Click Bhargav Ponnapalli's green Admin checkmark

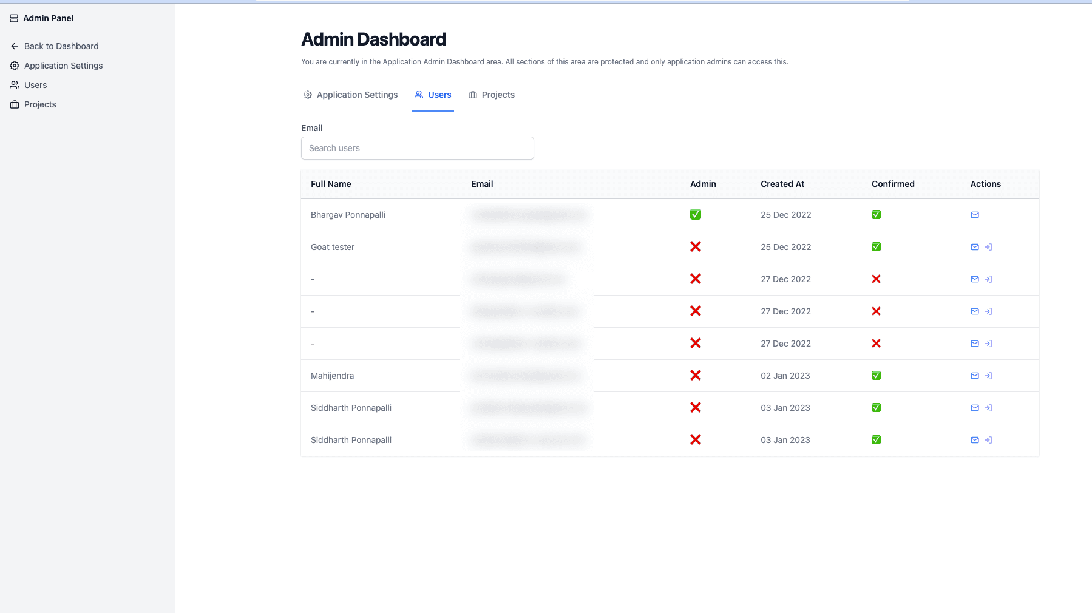click(696, 214)
